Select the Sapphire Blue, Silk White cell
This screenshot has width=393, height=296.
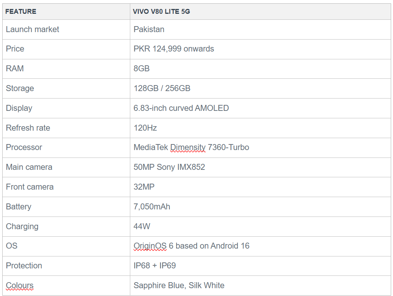point(261,286)
